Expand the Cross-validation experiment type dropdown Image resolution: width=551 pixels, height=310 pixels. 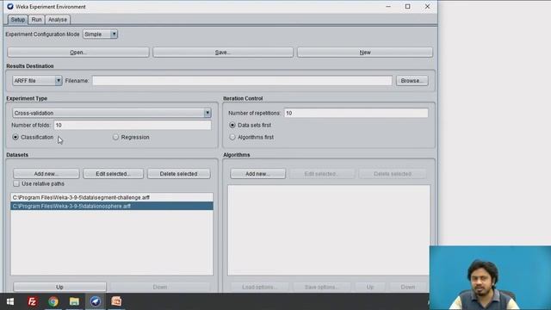(x=112, y=113)
